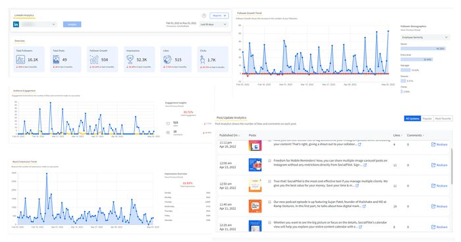Click the 49 total posts value

coord(65,60)
